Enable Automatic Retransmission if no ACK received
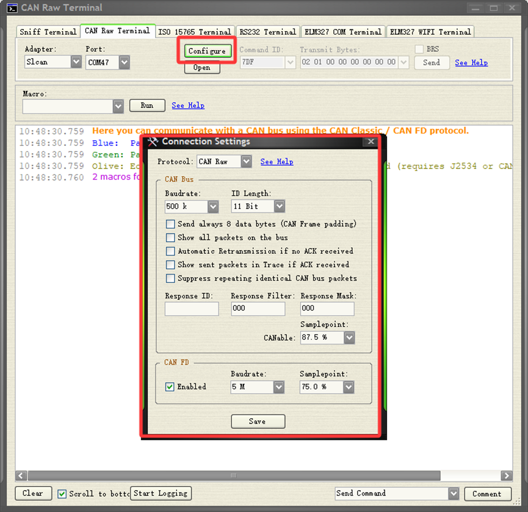 coord(170,251)
